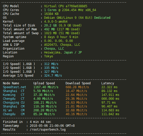This screenshot has width=143, height=136.
Task: Click the Finished in 4 min 44 sec text
Action: pyautogui.click(x=27, y=122)
